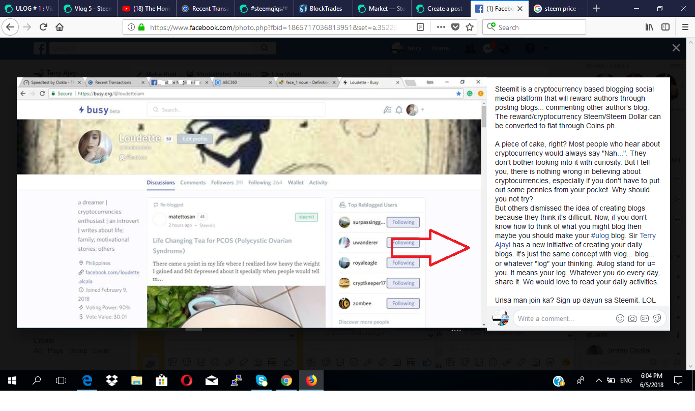Post a GIF in the comment

[x=645, y=318]
